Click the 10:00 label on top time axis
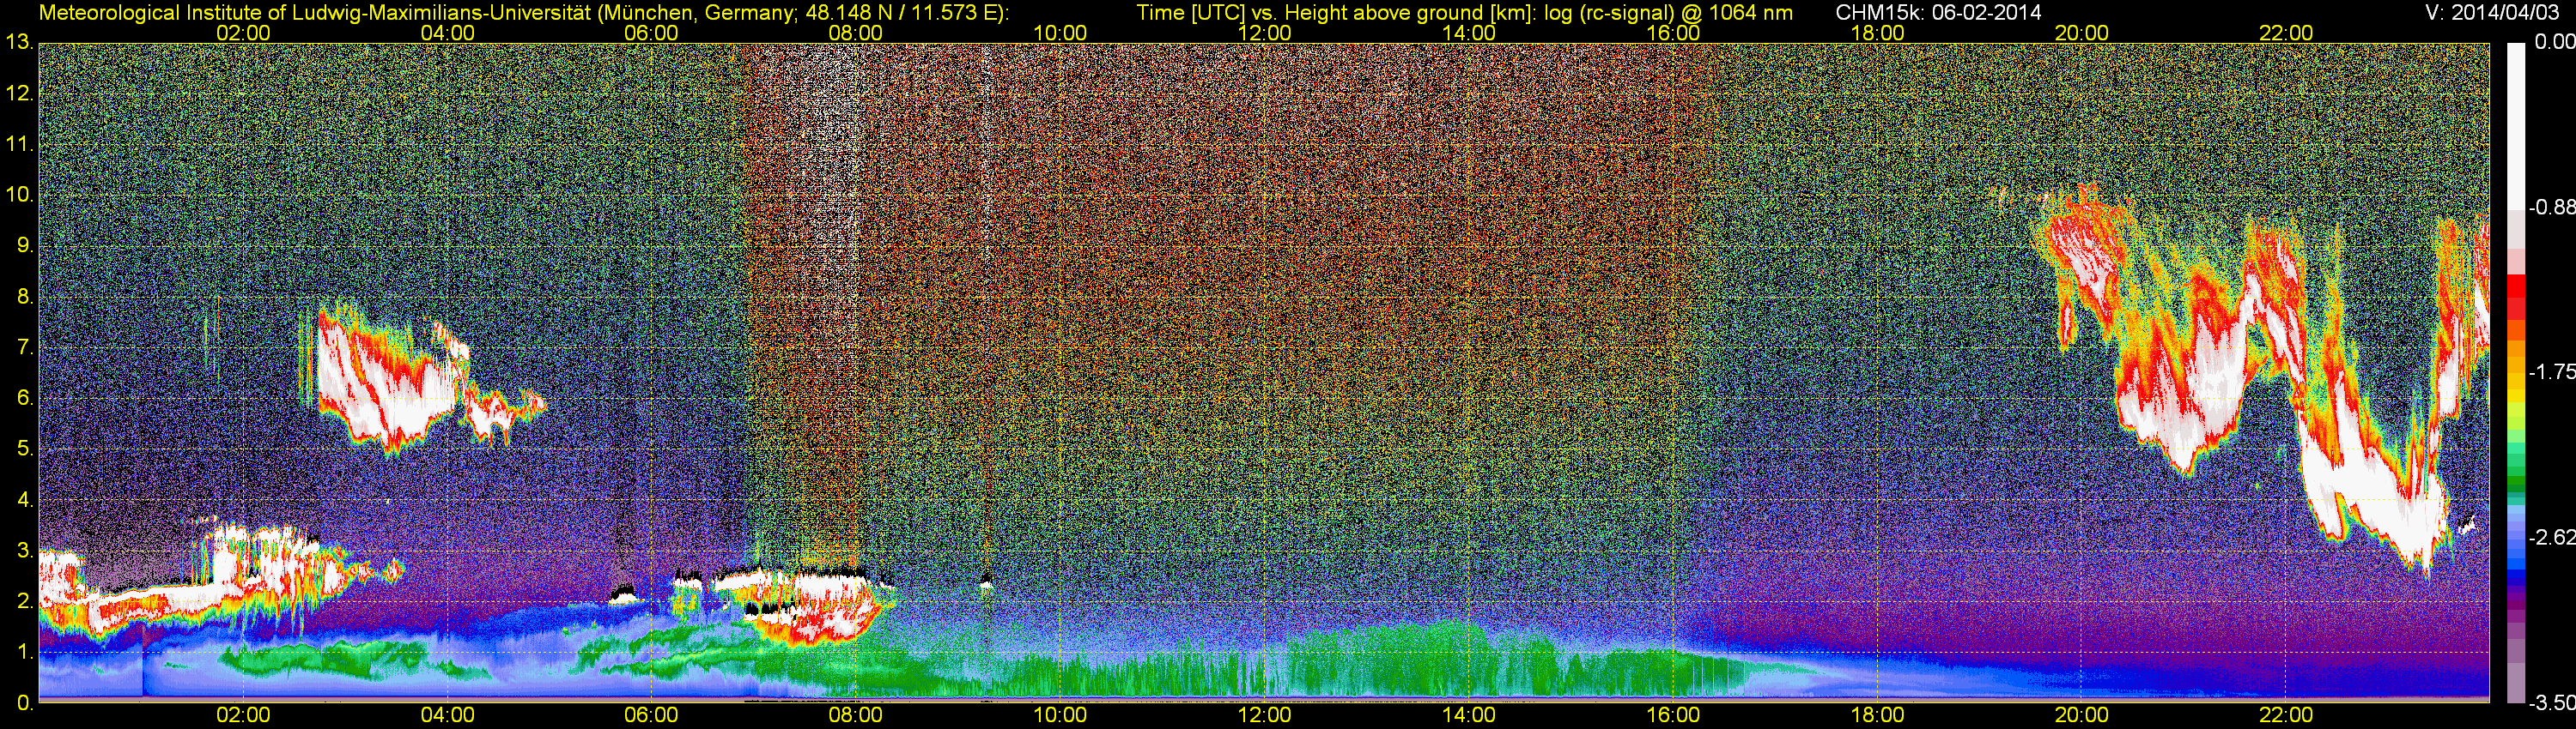2576x729 pixels. point(1060,33)
